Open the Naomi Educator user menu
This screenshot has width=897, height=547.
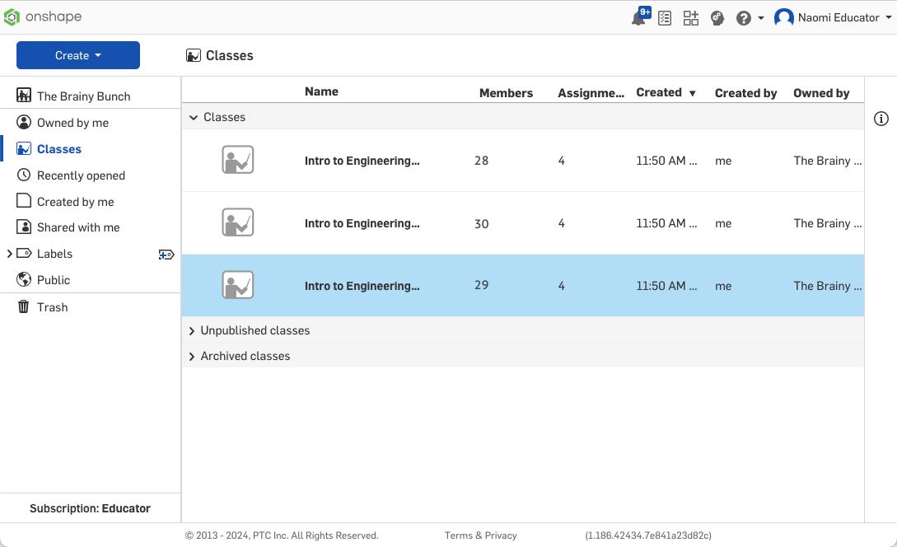coord(834,17)
